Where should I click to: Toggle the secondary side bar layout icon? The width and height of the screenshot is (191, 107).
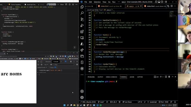click(162, 2)
